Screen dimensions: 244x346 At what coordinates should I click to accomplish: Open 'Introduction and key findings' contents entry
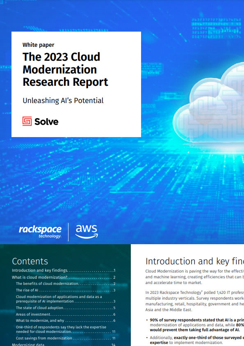64,270
